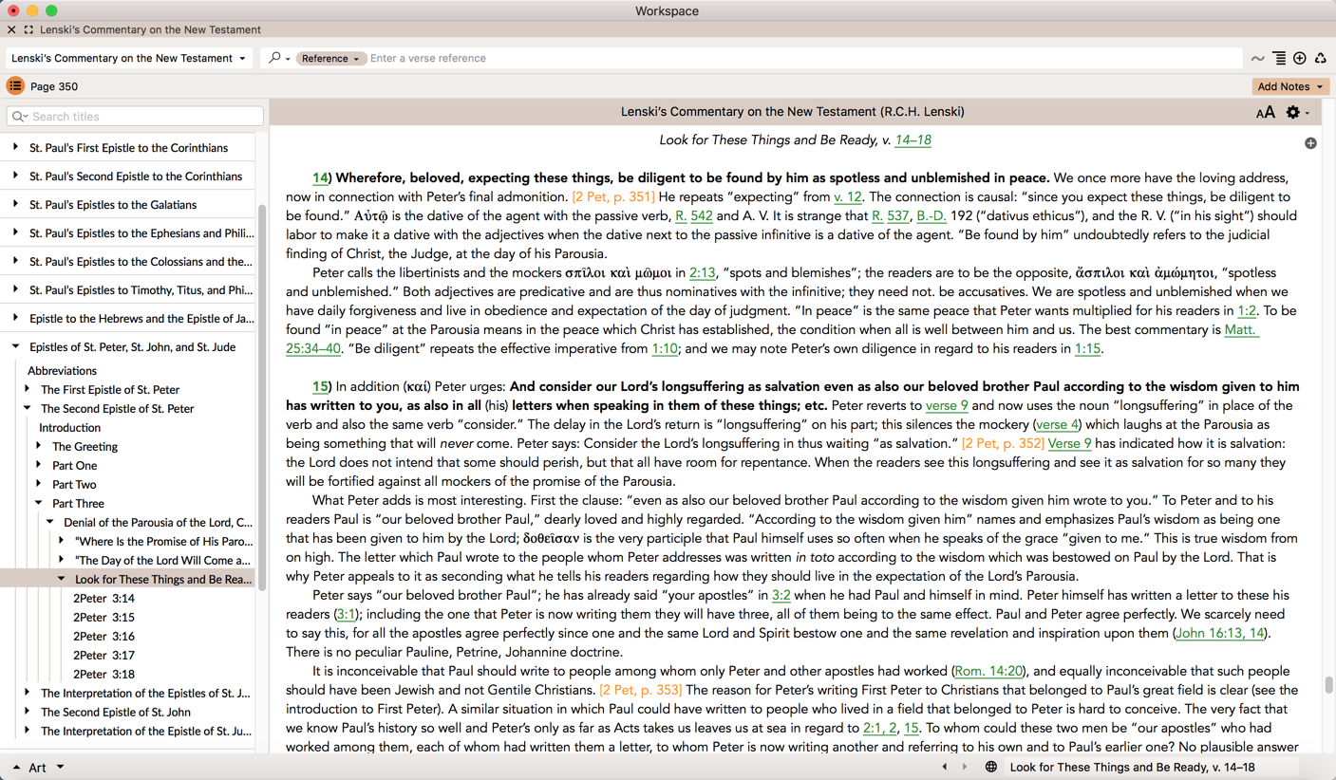The height and width of the screenshot is (780, 1336).
Task: Click the [2 Pet, p. 352] page marker
Action: 1003,444
